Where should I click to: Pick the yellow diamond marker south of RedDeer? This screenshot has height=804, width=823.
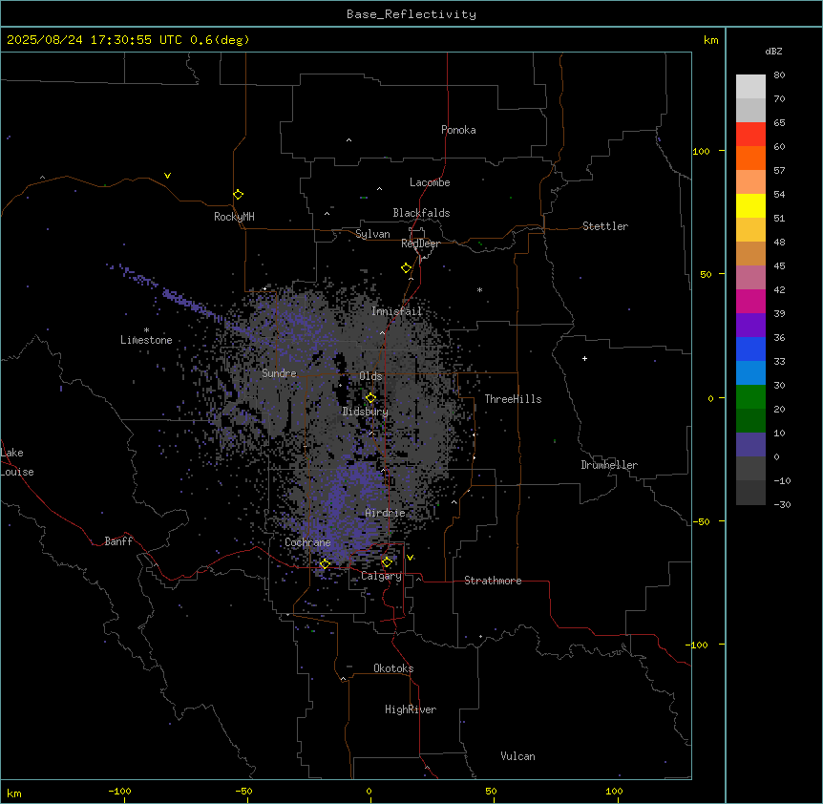click(407, 267)
